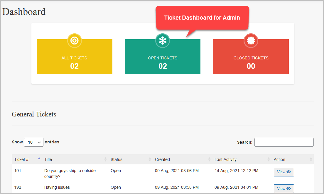Viewport: 324px width, 194px height.
Task: Click the sort icon beside Last Activity
Action: tap(268, 159)
